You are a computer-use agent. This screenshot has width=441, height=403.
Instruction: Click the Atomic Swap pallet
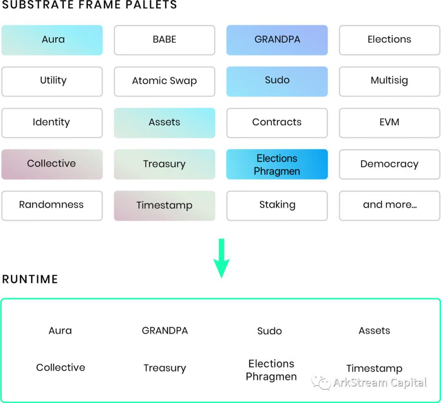[x=165, y=81]
